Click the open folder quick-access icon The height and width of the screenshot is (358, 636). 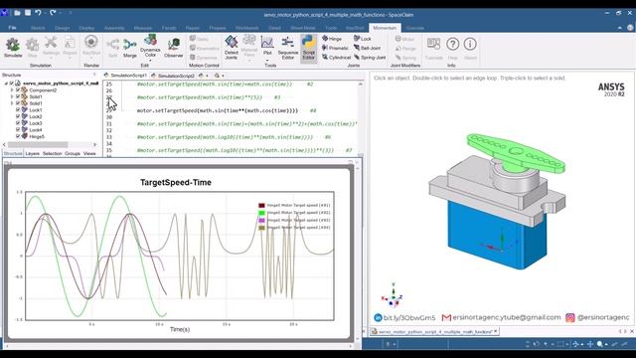pos(17,13)
